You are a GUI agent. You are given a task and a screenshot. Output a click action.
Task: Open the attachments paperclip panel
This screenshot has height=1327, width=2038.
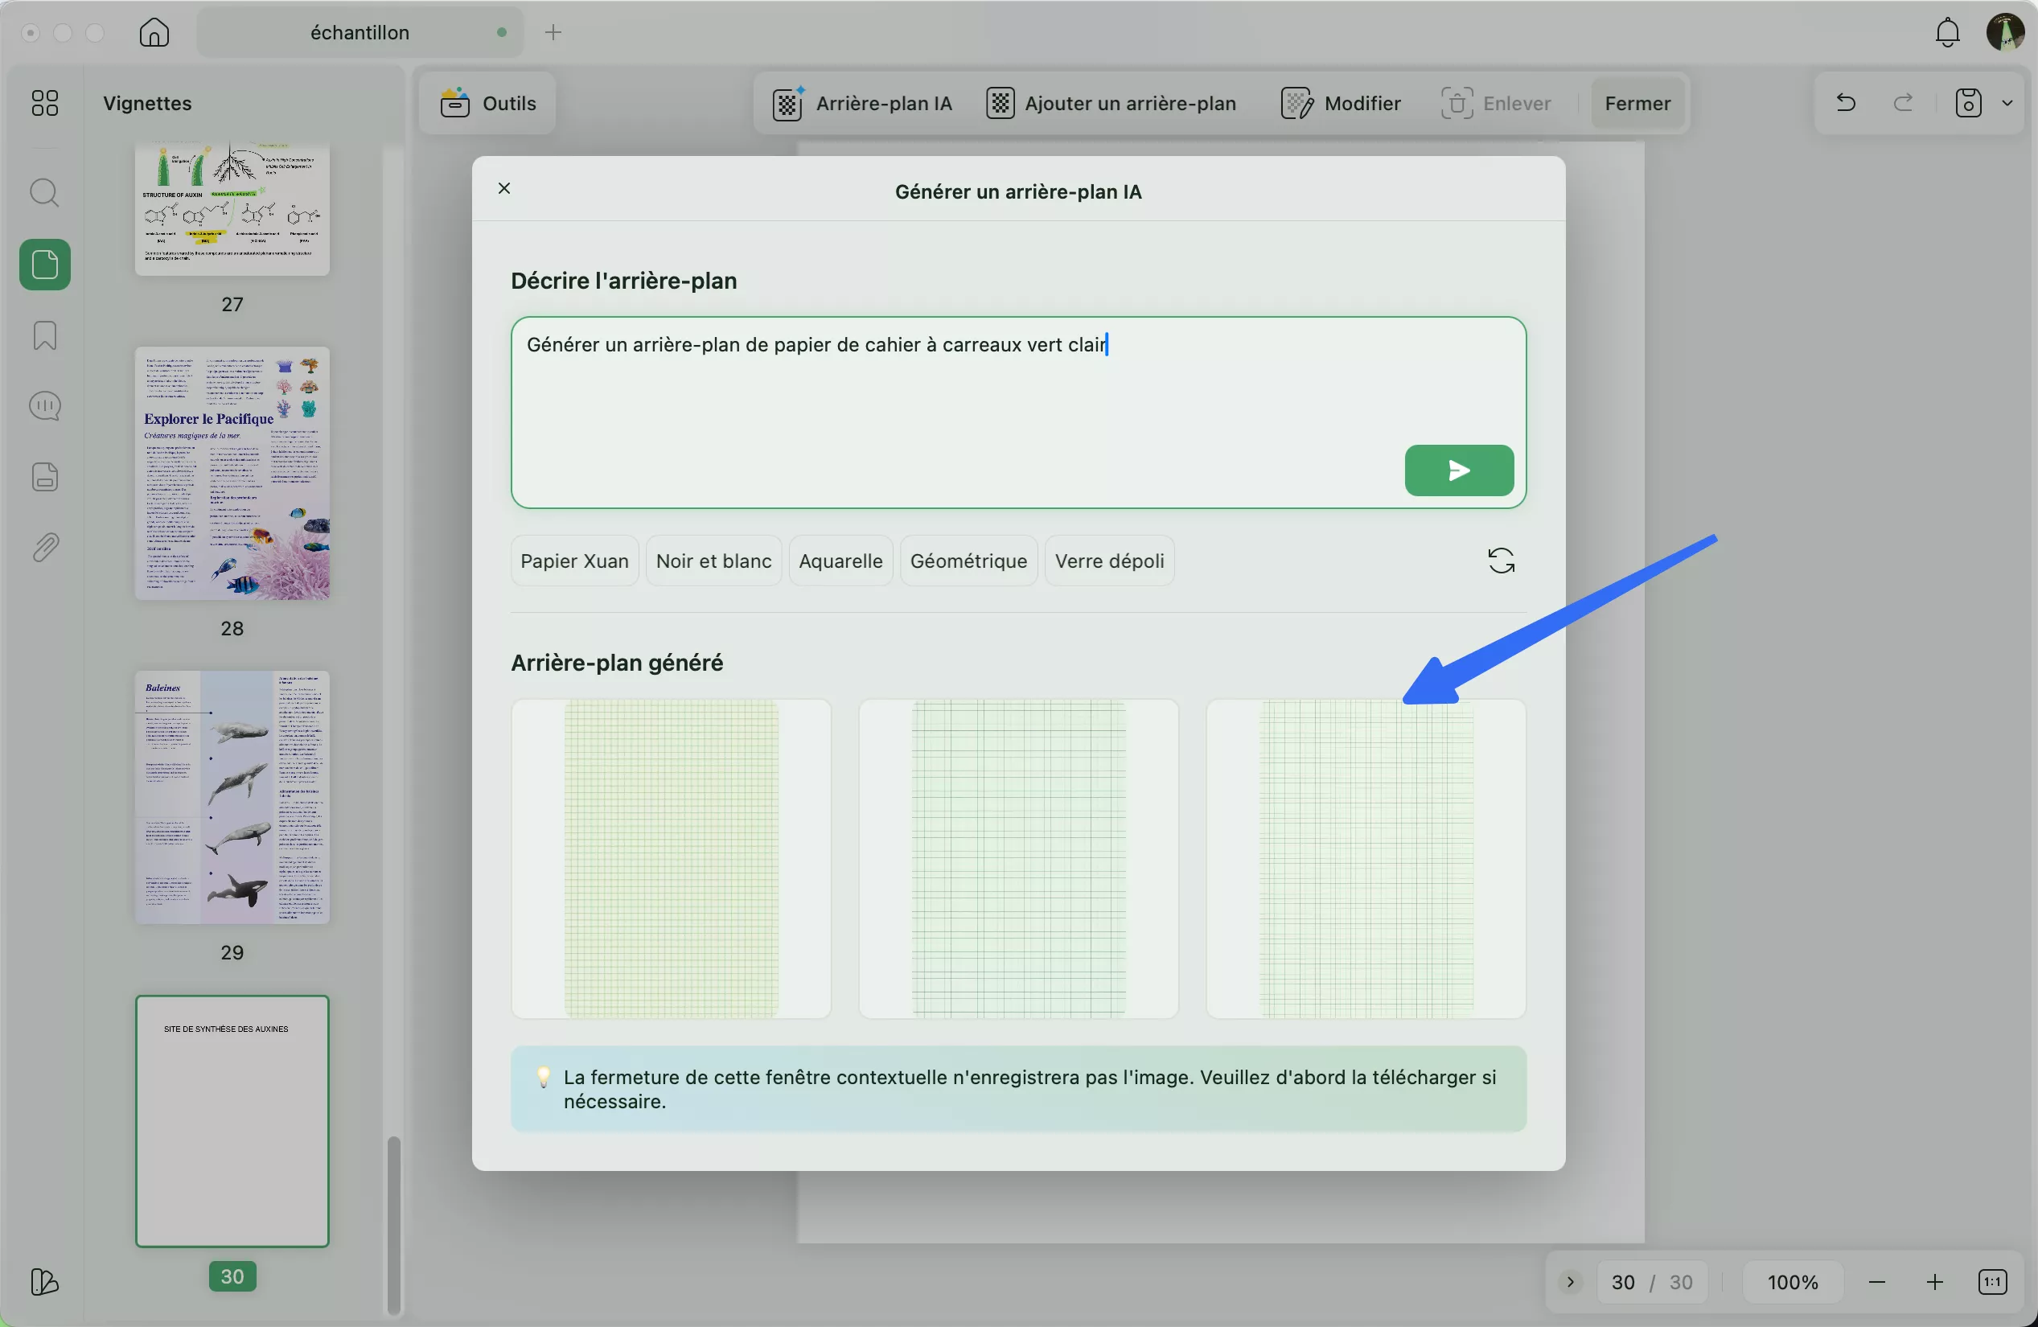(x=43, y=547)
